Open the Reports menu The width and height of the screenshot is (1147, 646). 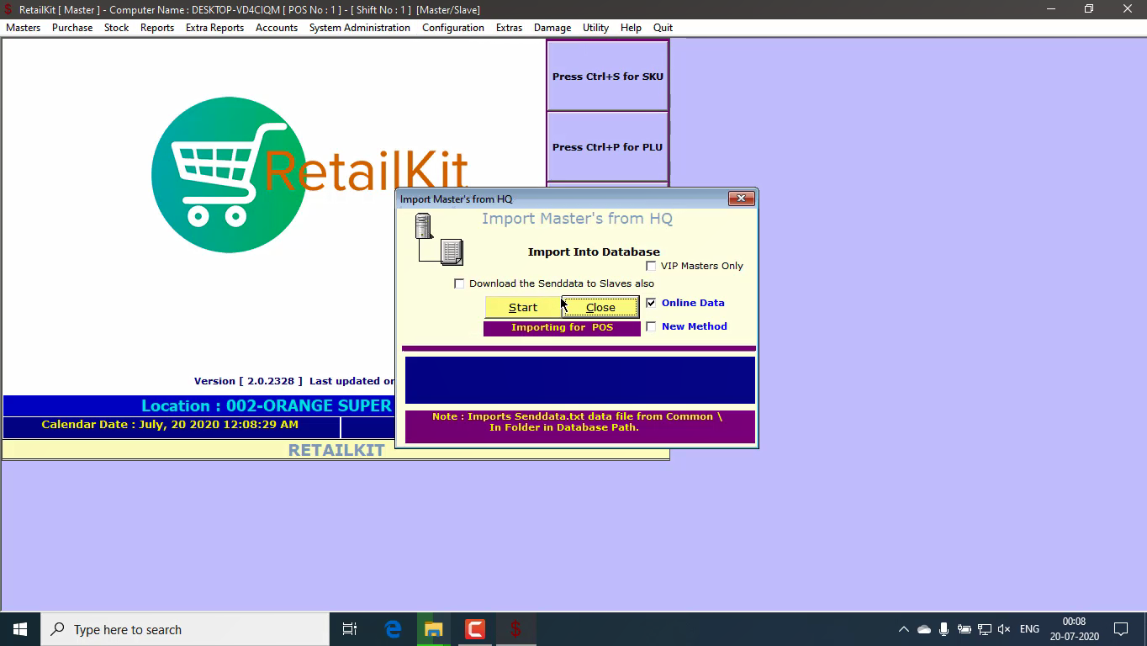tap(157, 28)
